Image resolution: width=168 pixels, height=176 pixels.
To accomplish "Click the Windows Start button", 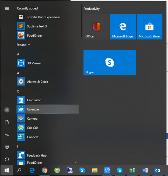I will [x=7, y=170].
